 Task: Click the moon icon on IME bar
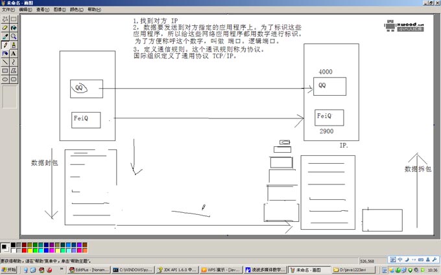coord(407,259)
